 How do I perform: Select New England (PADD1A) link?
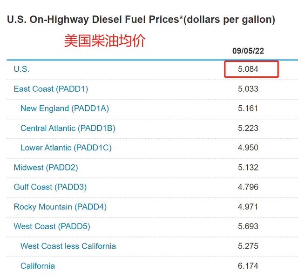(x=65, y=108)
